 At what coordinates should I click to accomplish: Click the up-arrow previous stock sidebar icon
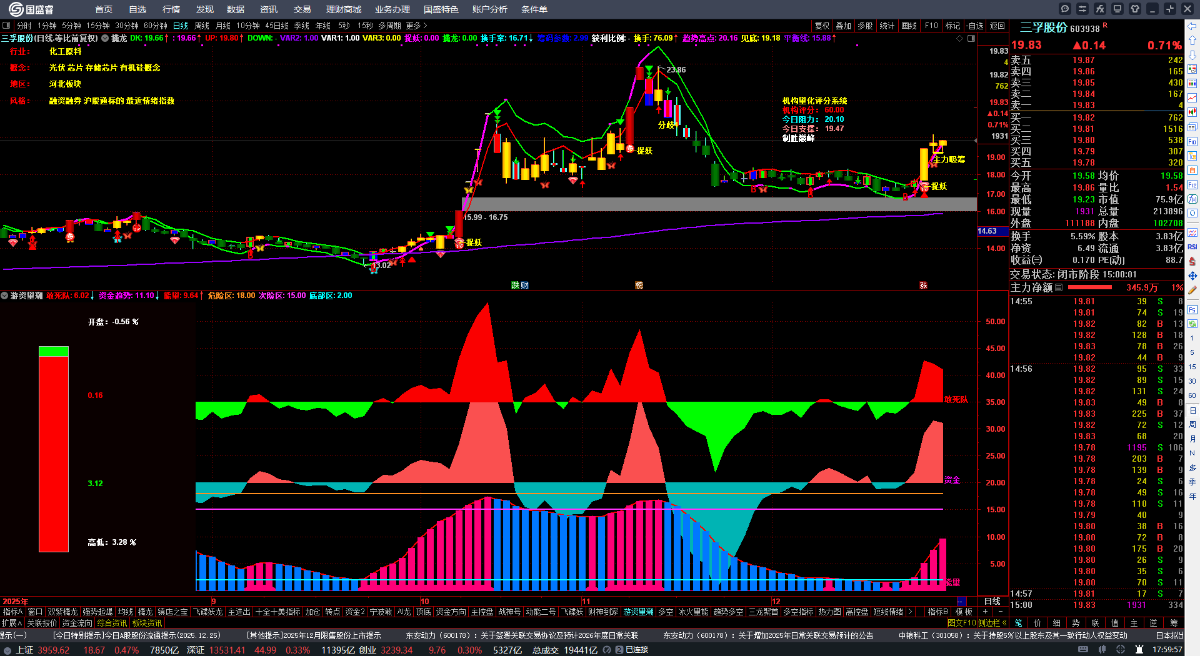[x=1192, y=41]
